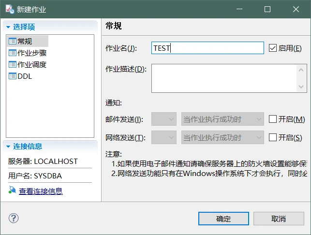Open the 作业步骤 page
Viewport: 311px width, 235px height.
click(x=28, y=53)
